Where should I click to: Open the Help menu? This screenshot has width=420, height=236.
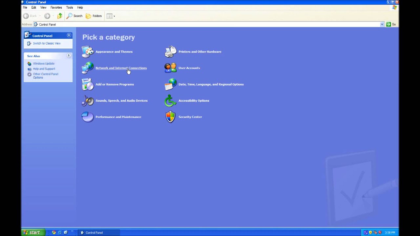click(80, 7)
